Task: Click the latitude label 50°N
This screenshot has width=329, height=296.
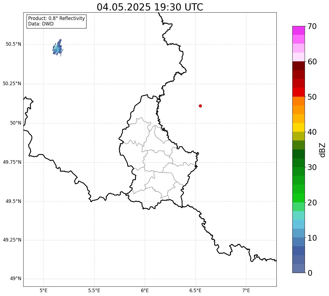Action: coord(16,123)
